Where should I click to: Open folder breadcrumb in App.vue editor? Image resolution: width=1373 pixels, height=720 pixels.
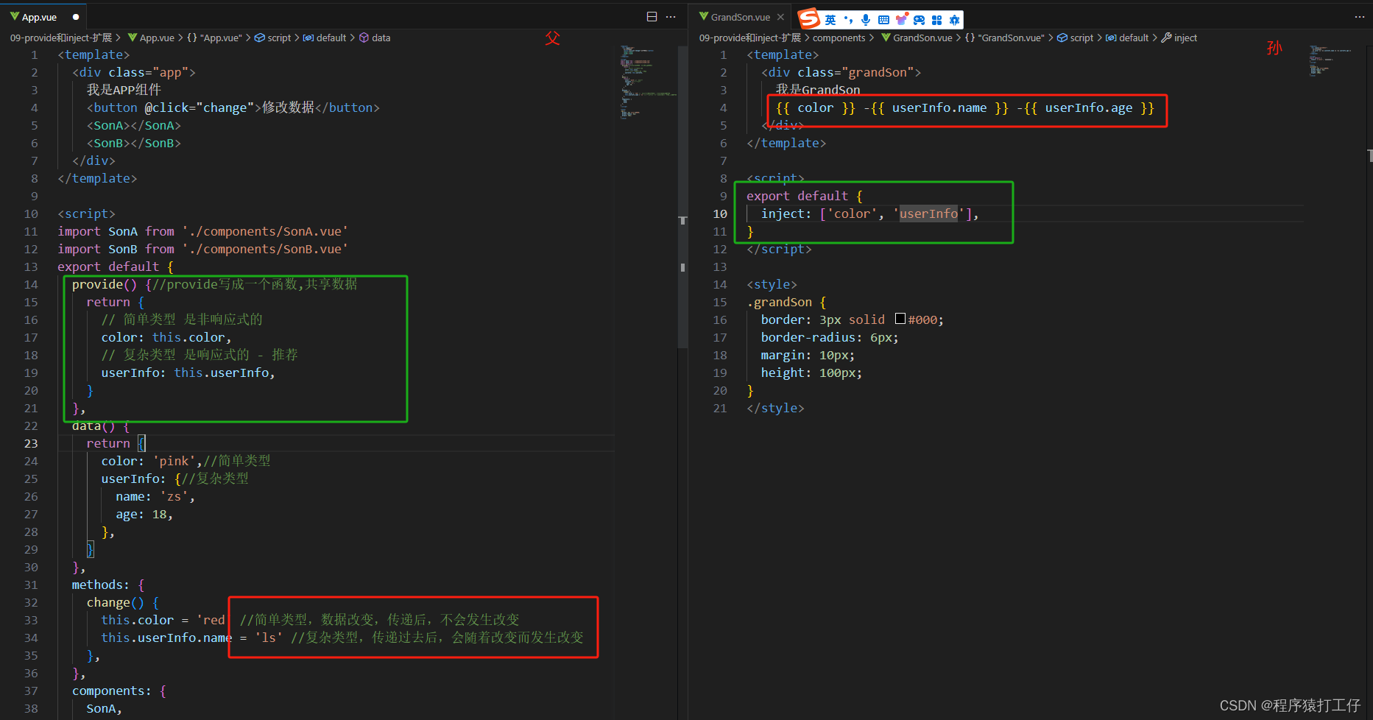tap(61, 38)
